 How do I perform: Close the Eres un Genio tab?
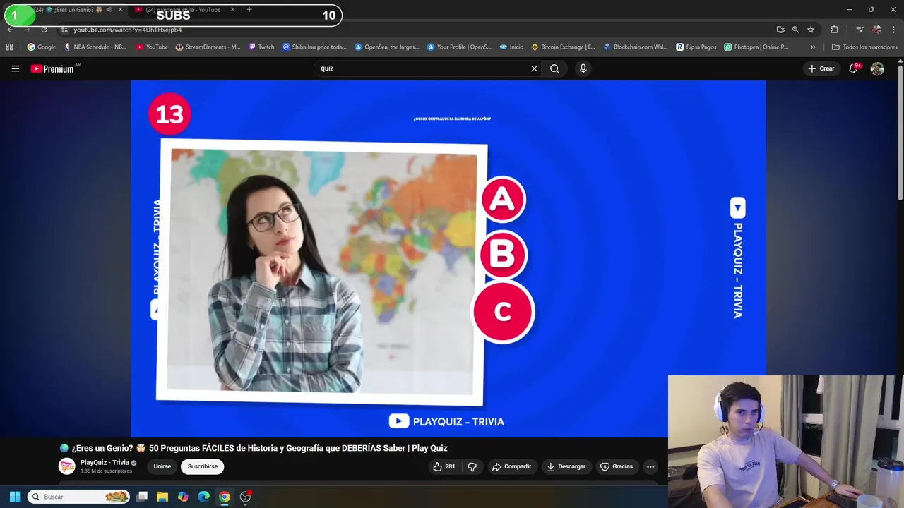point(120,10)
